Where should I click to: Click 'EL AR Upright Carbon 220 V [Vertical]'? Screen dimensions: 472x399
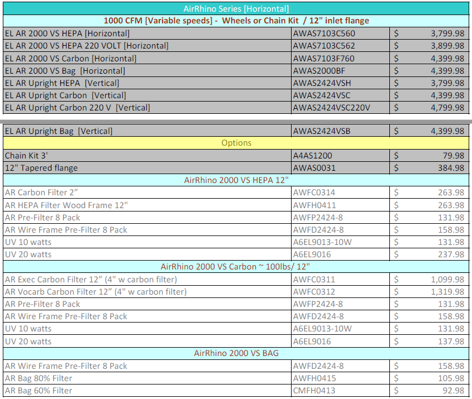(147, 108)
